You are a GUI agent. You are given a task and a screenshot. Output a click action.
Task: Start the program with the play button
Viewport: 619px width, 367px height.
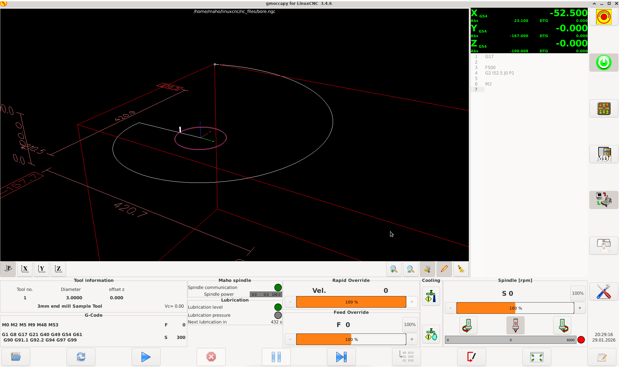146,357
